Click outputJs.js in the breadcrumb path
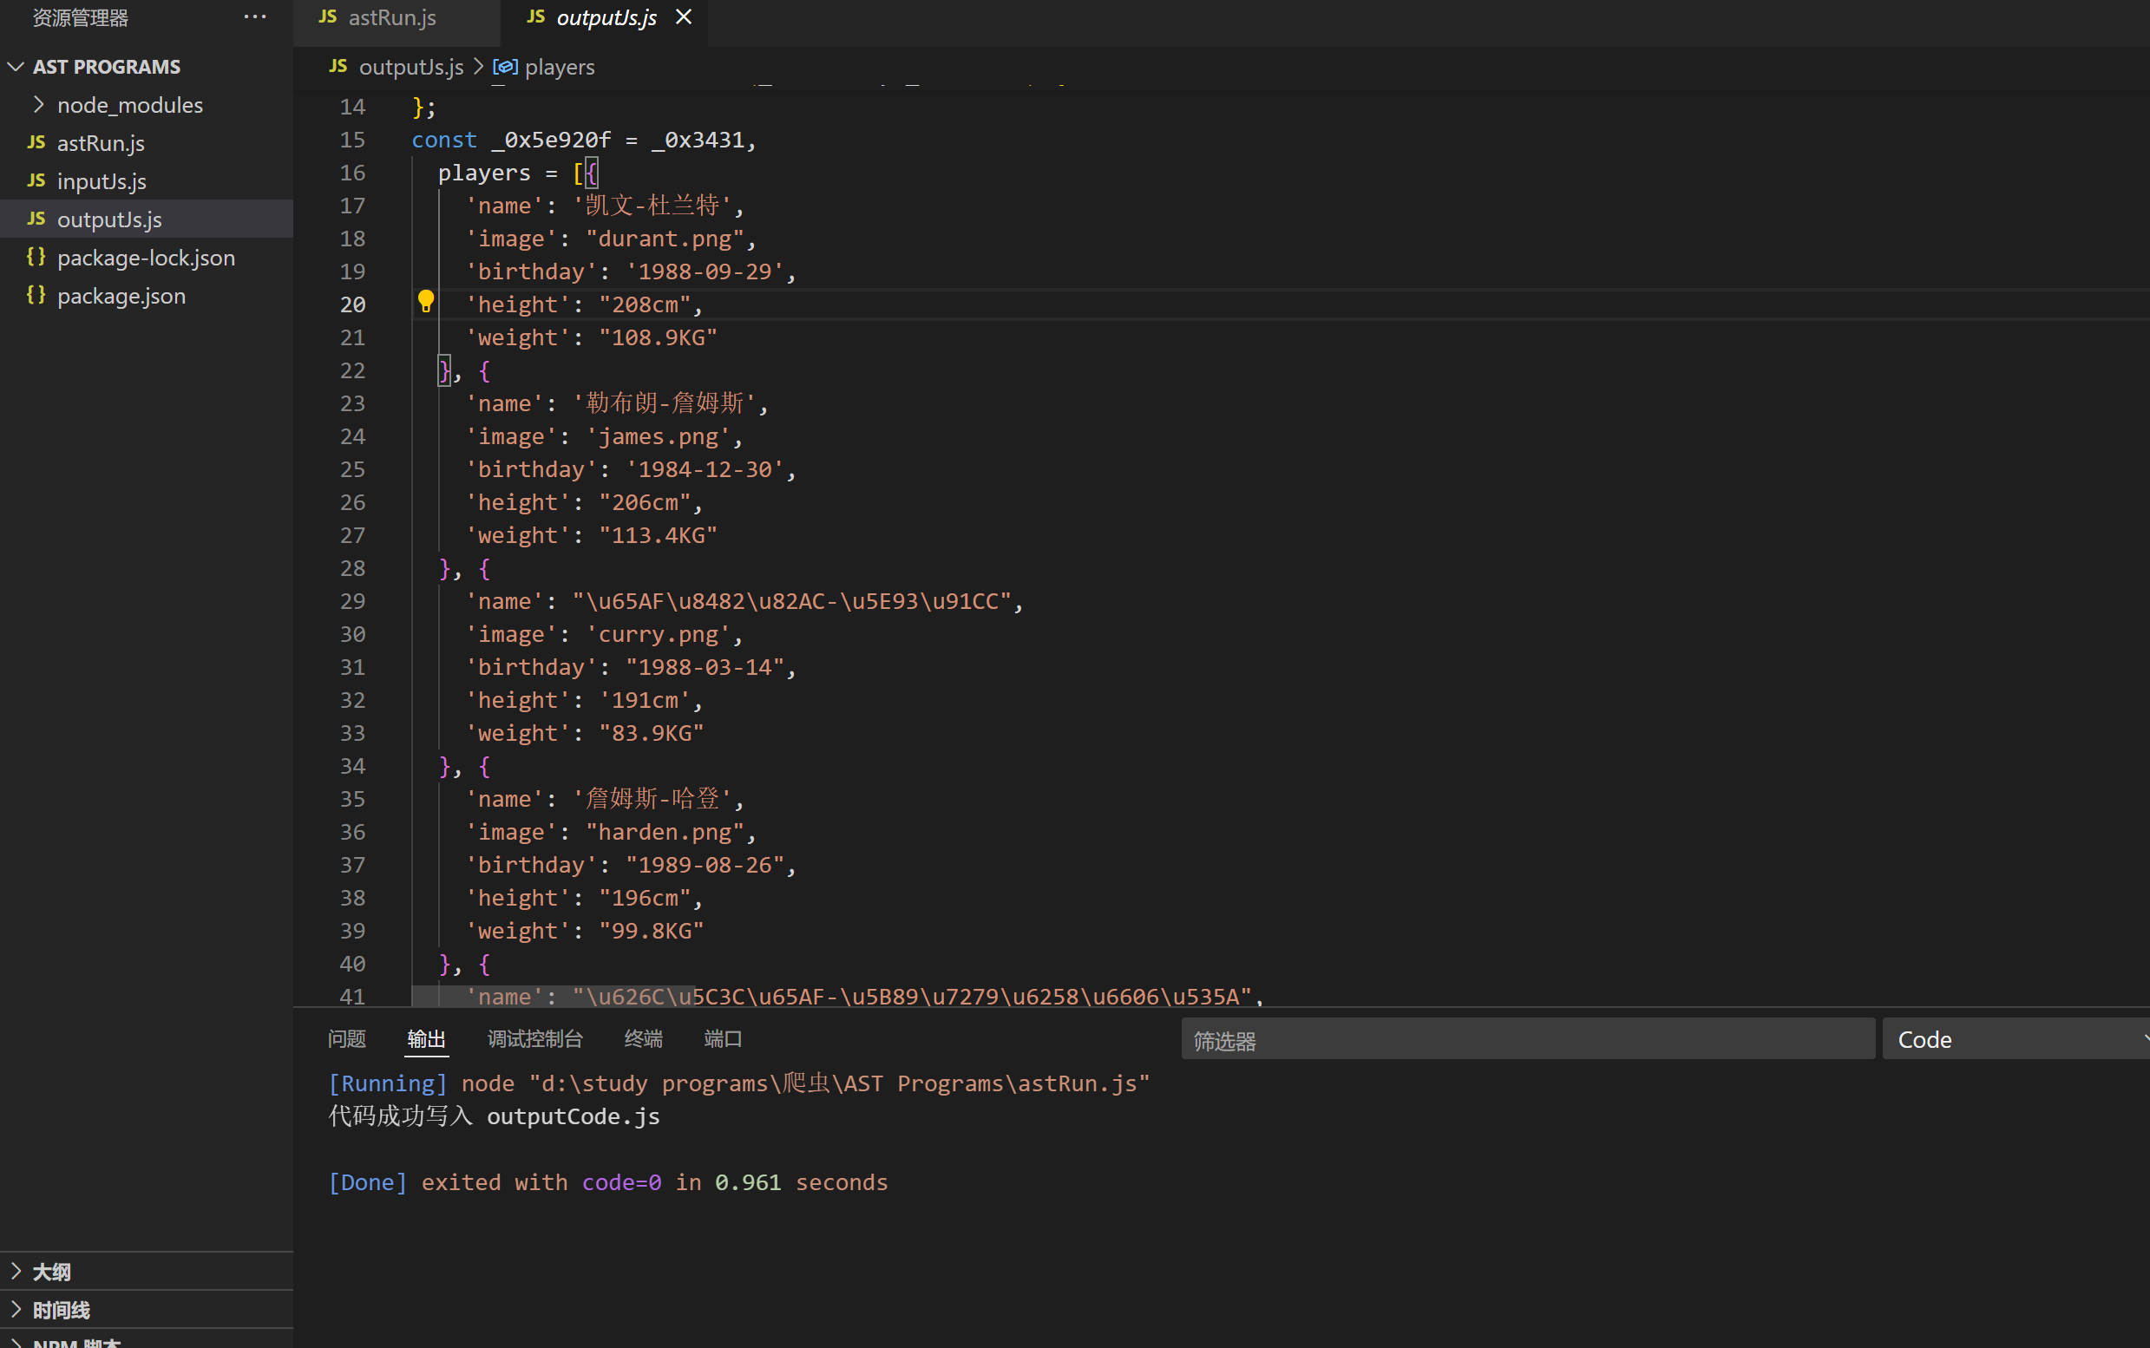Viewport: 2150px width, 1348px height. (x=410, y=67)
